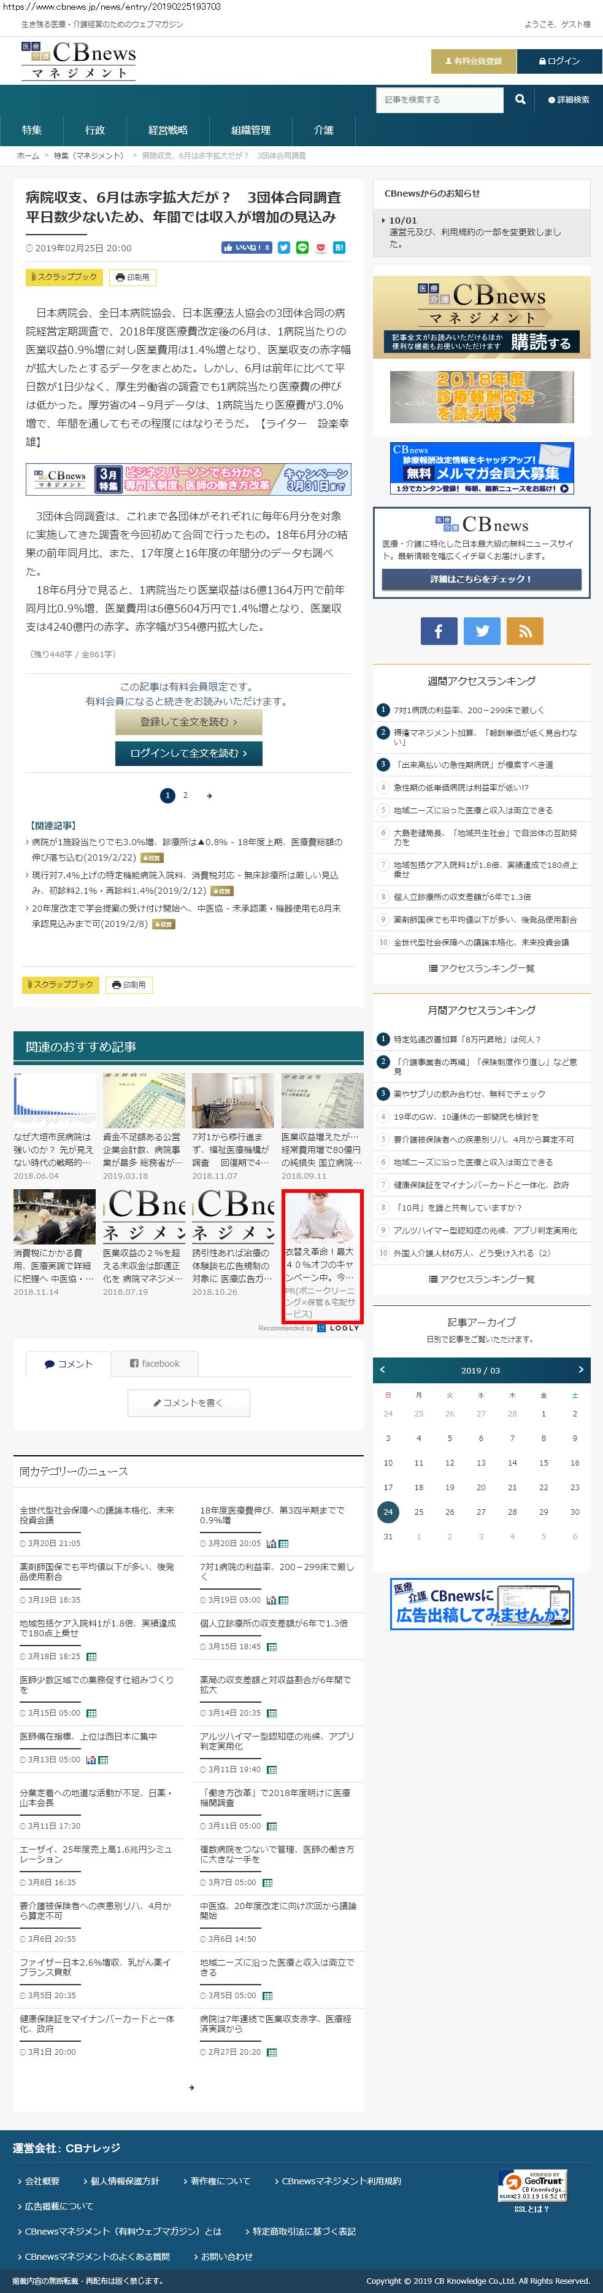Image resolution: width=603 pixels, height=2293 pixels.
Task: Click 2018年度診療報酬改定 banner
Action: pyautogui.click(x=481, y=397)
